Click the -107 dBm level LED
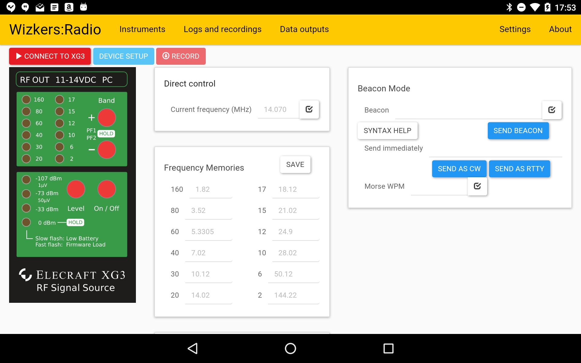Screen dimensions: 581x363 26,179
